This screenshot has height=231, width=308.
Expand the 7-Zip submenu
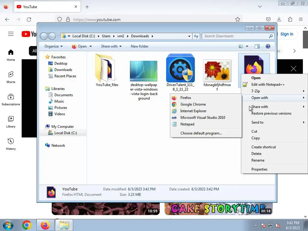(x=274, y=91)
